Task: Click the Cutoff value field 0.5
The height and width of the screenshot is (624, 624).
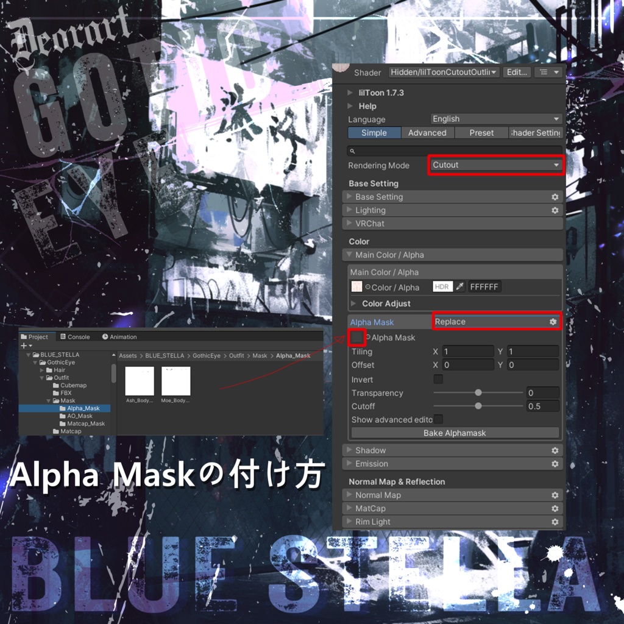Action: pos(543,406)
